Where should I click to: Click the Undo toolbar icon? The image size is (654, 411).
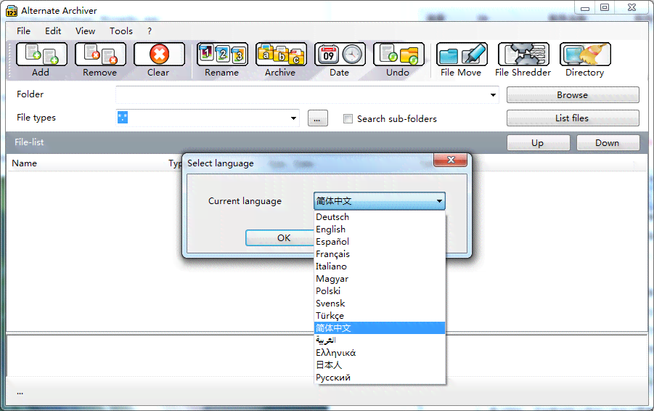(398, 54)
